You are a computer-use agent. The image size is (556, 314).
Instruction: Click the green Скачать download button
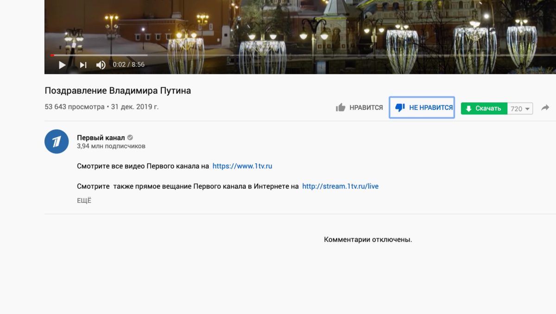(484, 108)
